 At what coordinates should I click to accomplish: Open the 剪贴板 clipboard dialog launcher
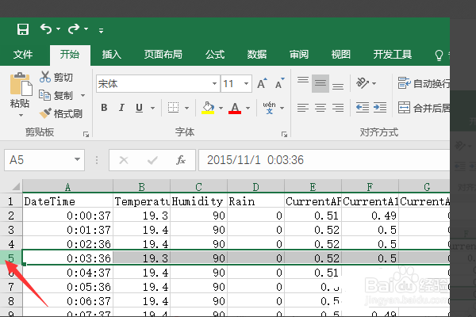point(86,135)
